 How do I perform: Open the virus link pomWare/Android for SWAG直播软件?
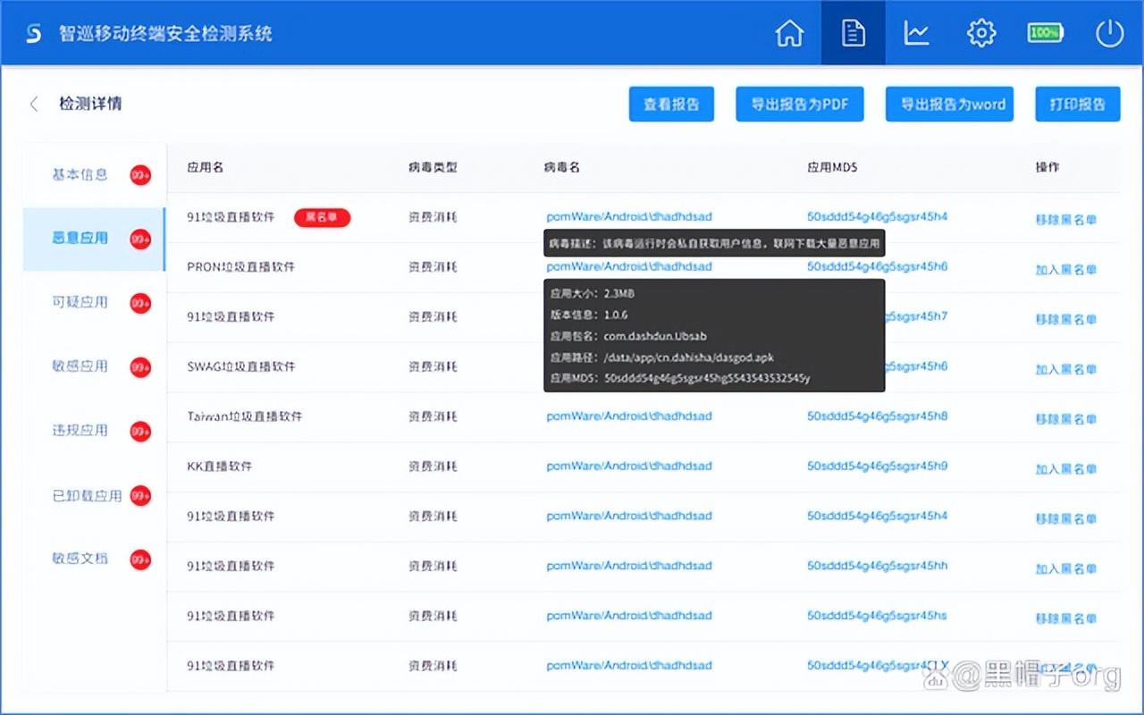(x=629, y=366)
